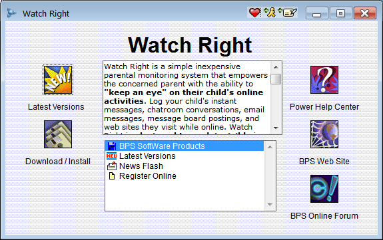Click the red heart icon in title bar
Image resolution: width=383 pixels, height=240 pixels.
click(x=254, y=13)
